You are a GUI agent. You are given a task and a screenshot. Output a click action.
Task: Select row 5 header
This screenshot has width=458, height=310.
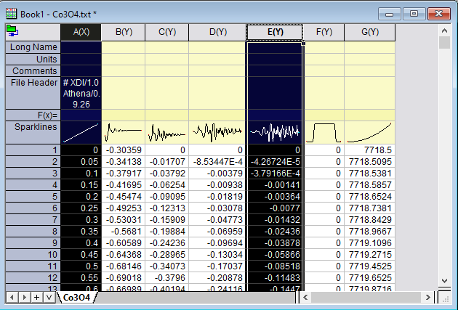coord(33,197)
